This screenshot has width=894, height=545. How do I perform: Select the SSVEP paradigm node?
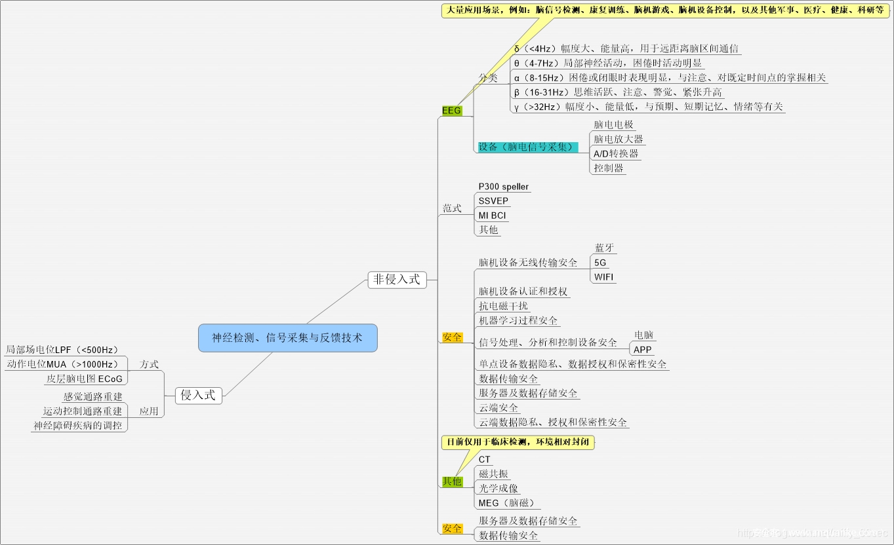pyautogui.click(x=493, y=201)
